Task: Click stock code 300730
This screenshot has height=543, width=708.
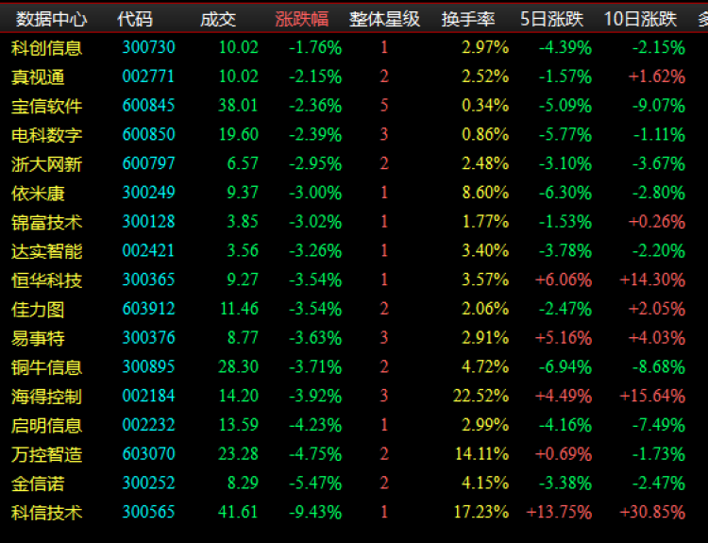Action: [x=148, y=47]
